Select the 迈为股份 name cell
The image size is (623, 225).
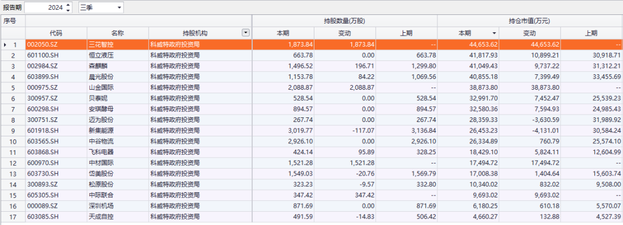coord(118,120)
